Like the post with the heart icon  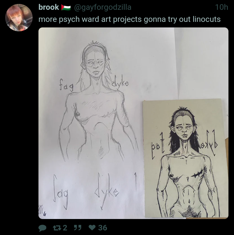coord(92,228)
